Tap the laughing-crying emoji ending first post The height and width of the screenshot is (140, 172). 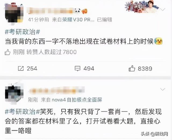(158, 41)
